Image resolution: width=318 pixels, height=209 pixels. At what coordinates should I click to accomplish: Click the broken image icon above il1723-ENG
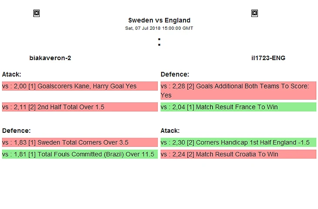click(254, 13)
